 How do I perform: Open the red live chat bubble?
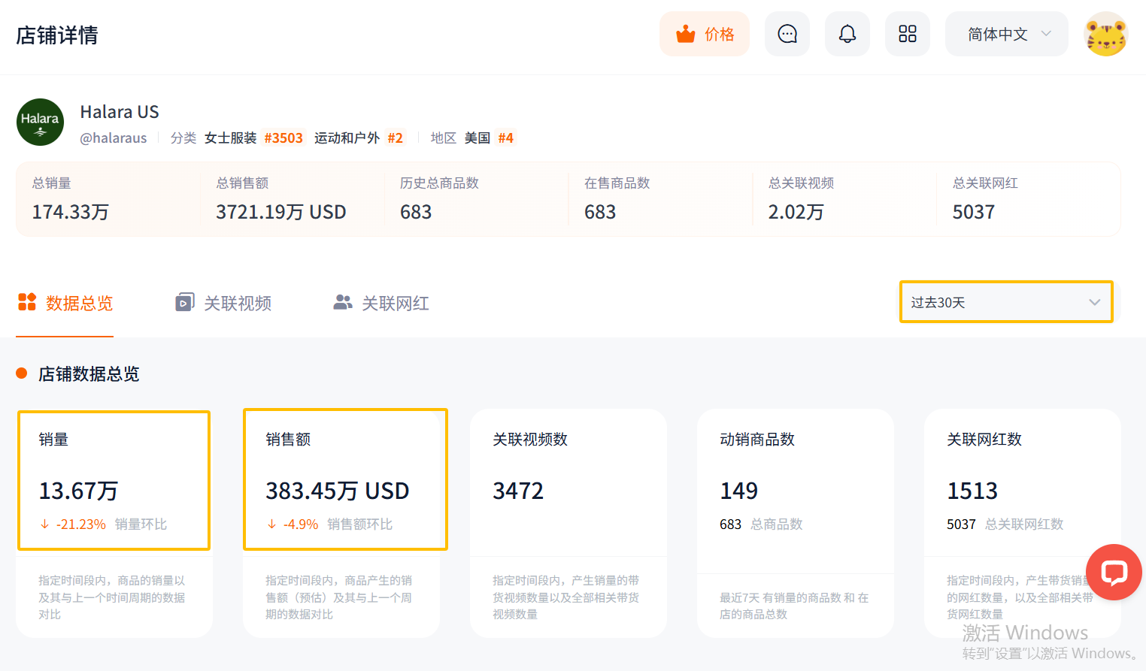[1114, 572]
